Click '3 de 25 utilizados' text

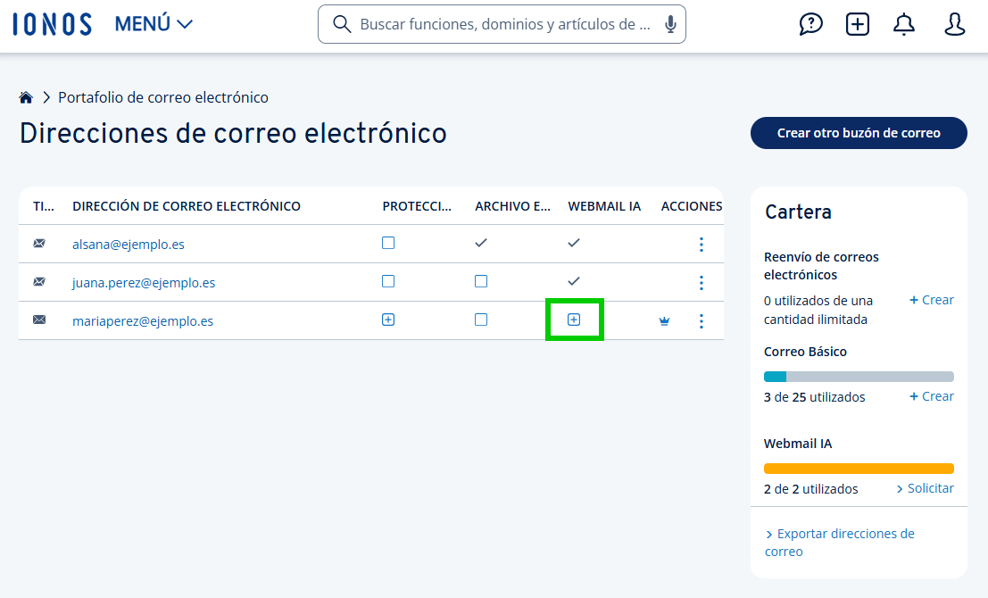(x=814, y=397)
